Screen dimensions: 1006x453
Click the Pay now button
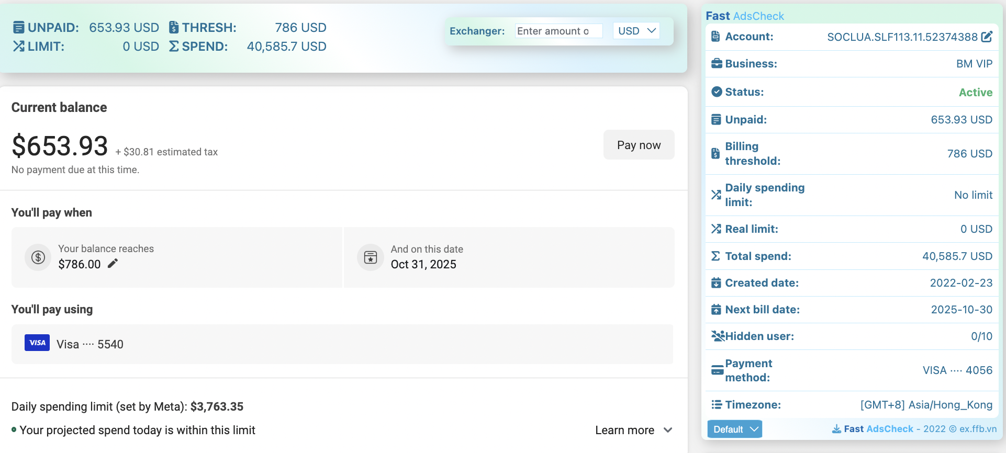click(639, 145)
